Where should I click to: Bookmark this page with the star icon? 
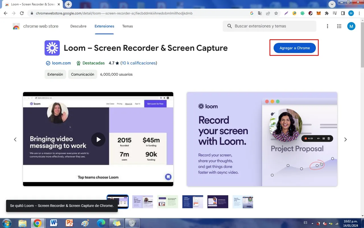click(x=276, y=13)
